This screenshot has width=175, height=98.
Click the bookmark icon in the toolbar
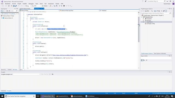64,6
